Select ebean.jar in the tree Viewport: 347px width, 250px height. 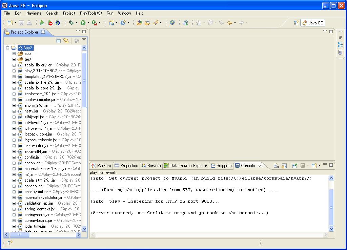[x=32, y=163]
